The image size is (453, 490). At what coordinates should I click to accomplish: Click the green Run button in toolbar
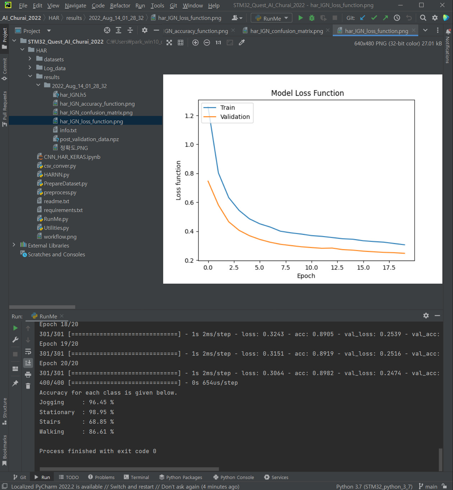click(x=300, y=18)
